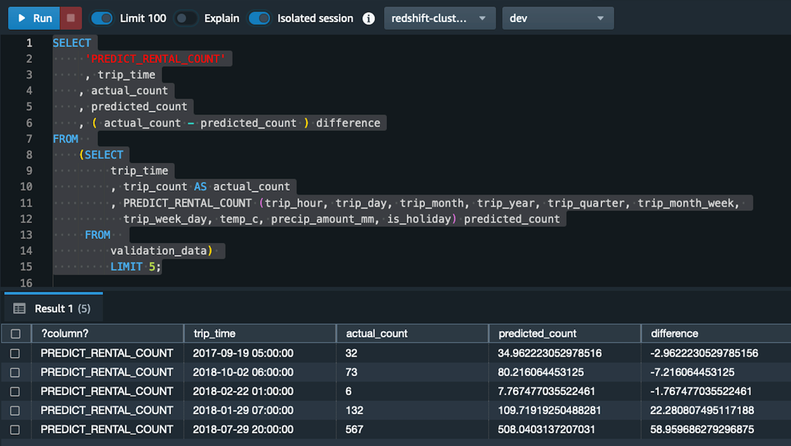Select row with trip_time 2018-02-22 01:00:00
791x446 pixels.
pyautogui.click(x=15, y=392)
